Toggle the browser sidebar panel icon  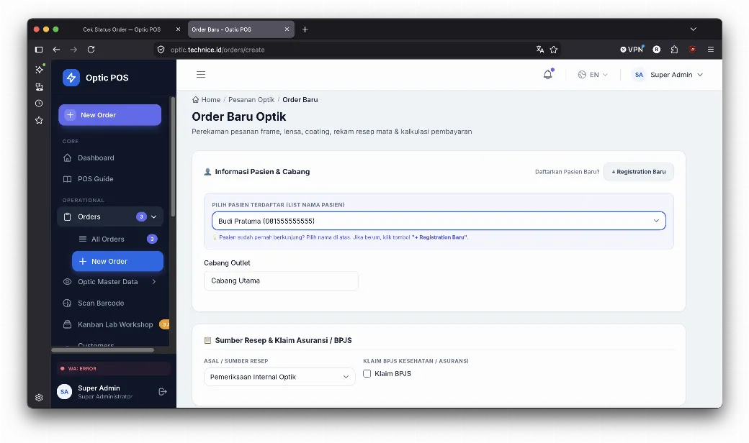(39, 50)
